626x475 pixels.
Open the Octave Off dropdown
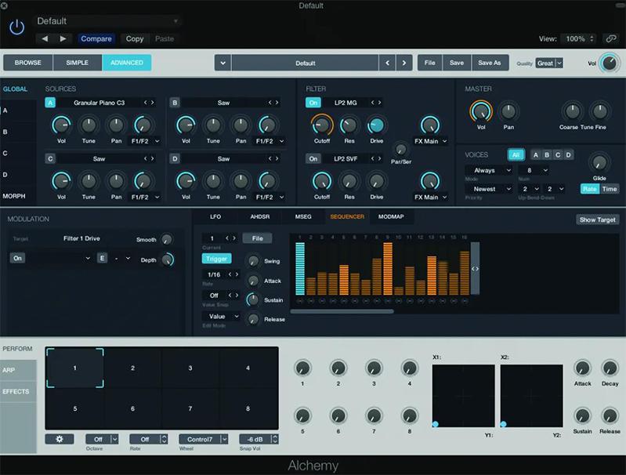pos(102,439)
